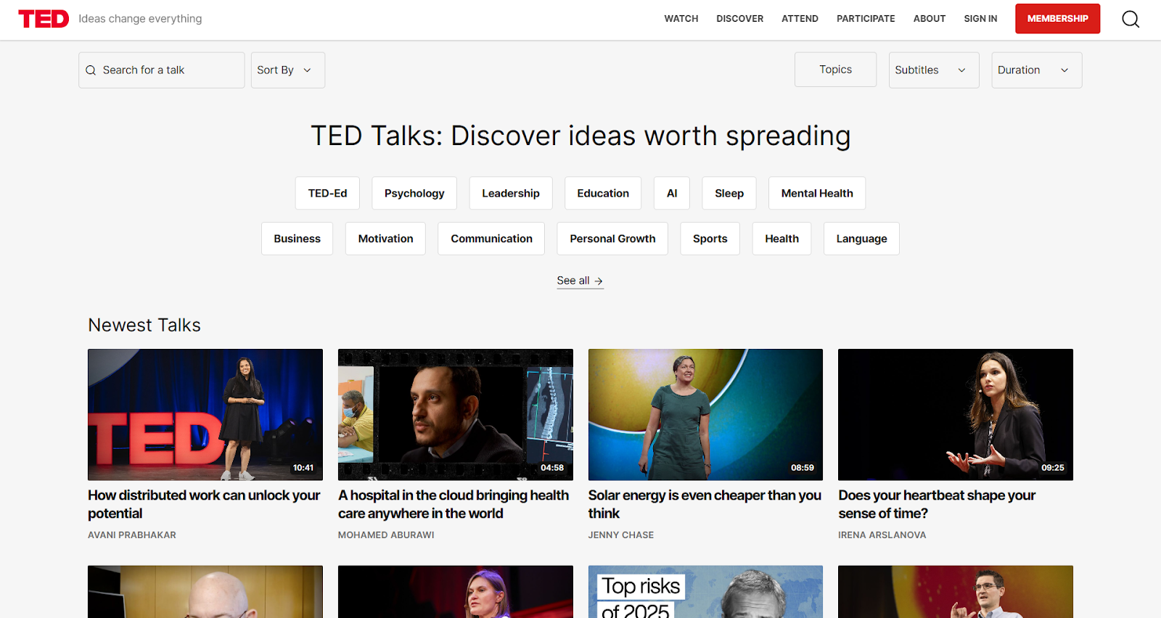Open the PARTICIPATE menu

coord(866,19)
